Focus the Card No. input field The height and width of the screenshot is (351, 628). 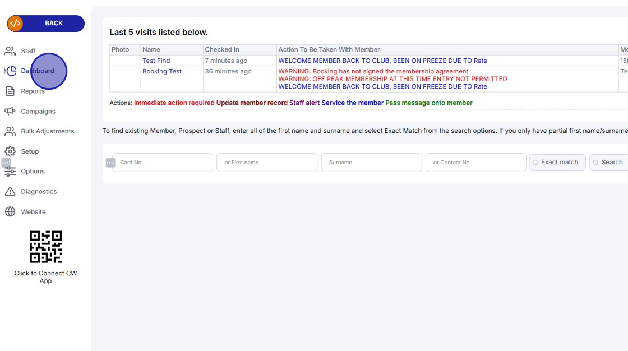pos(162,162)
